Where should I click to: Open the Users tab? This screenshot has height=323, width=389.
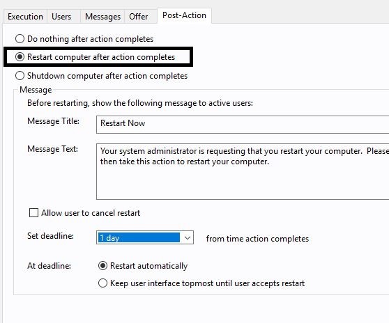(x=61, y=17)
